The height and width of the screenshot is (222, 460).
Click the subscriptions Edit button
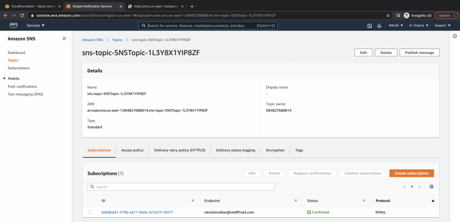coord(252,174)
